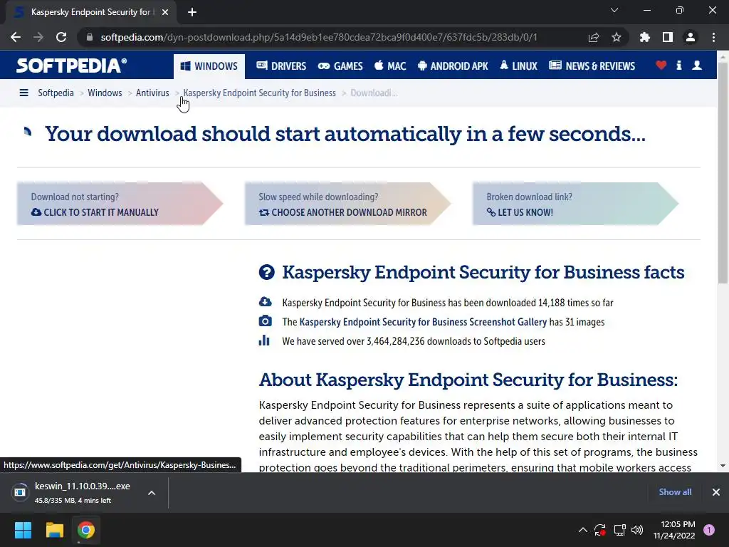Image resolution: width=729 pixels, height=547 pixels.
Task: Click the 'About Kaspersky Endpoint Security for Business:' heading
Action: click(x=468, y=380)
